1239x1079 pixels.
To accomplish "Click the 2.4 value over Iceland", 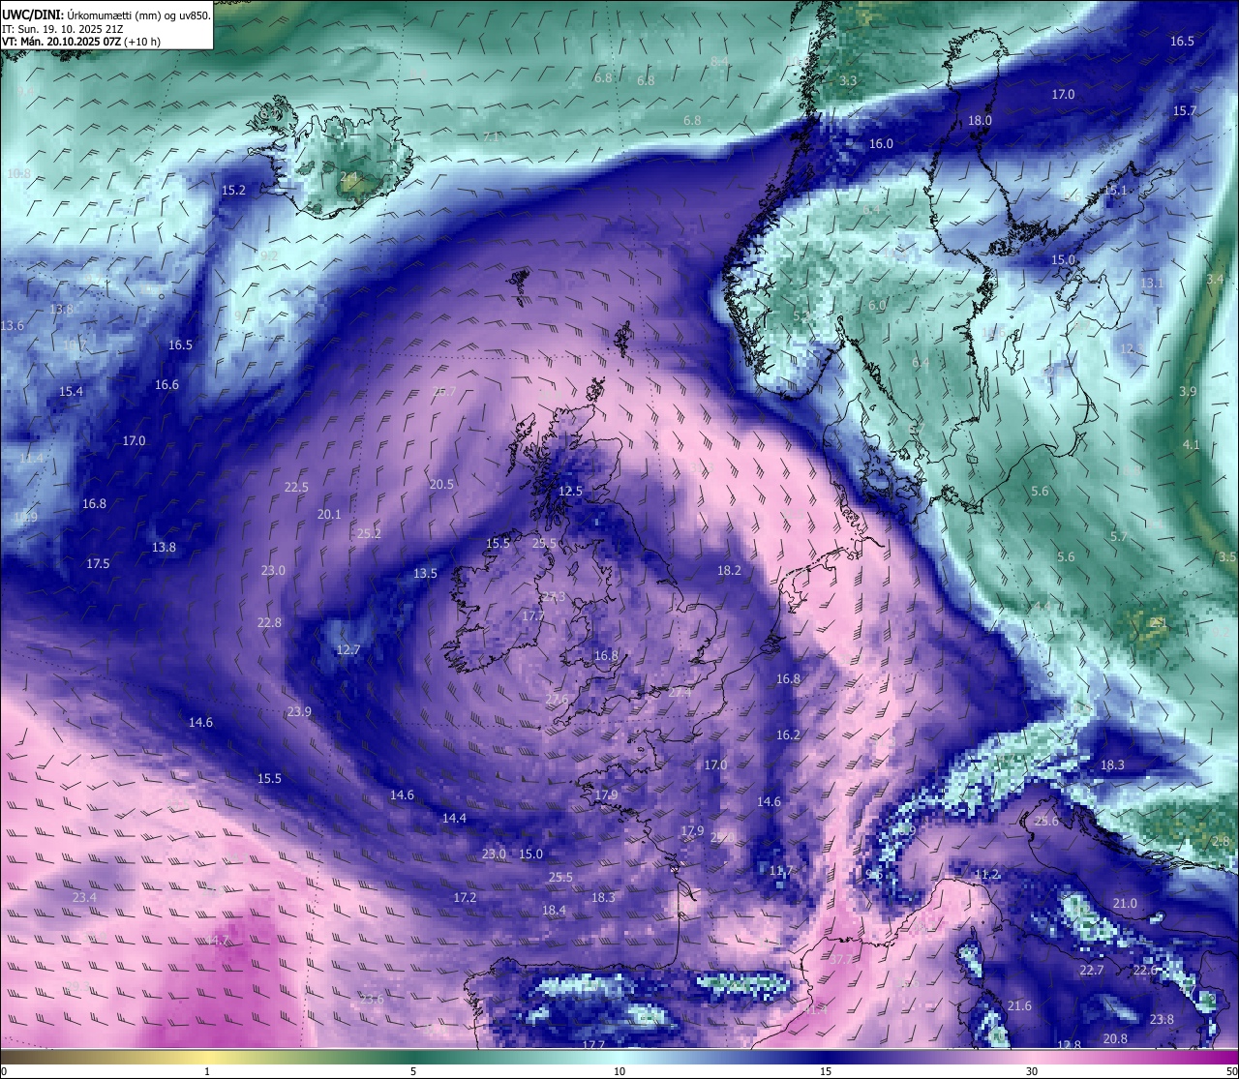I will click(x=348, y=177).
